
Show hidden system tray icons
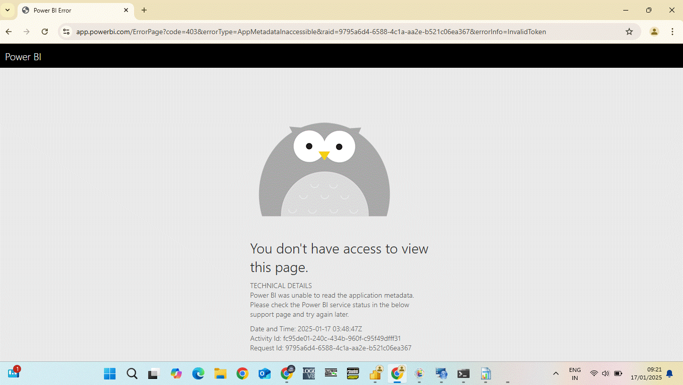coord(555,373)
